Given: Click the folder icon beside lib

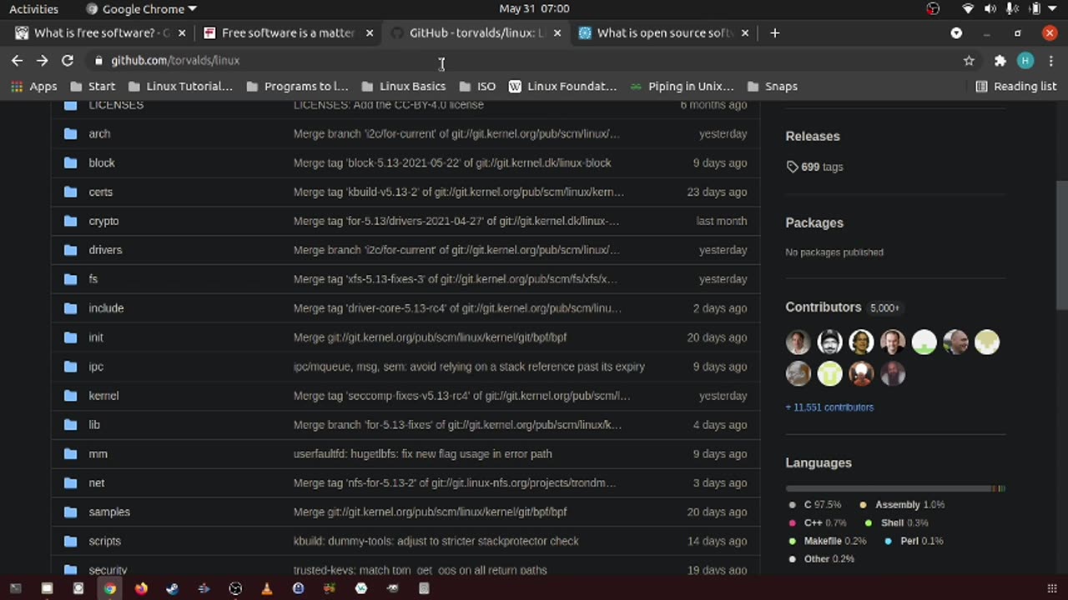Looking at the screenshot, I should (x=71, y=425).
